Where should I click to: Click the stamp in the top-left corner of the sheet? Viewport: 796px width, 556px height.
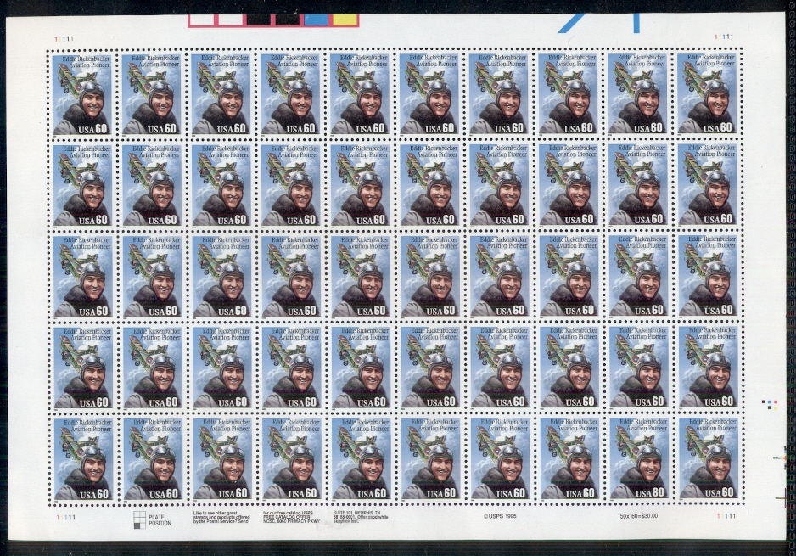coord(81,95)
